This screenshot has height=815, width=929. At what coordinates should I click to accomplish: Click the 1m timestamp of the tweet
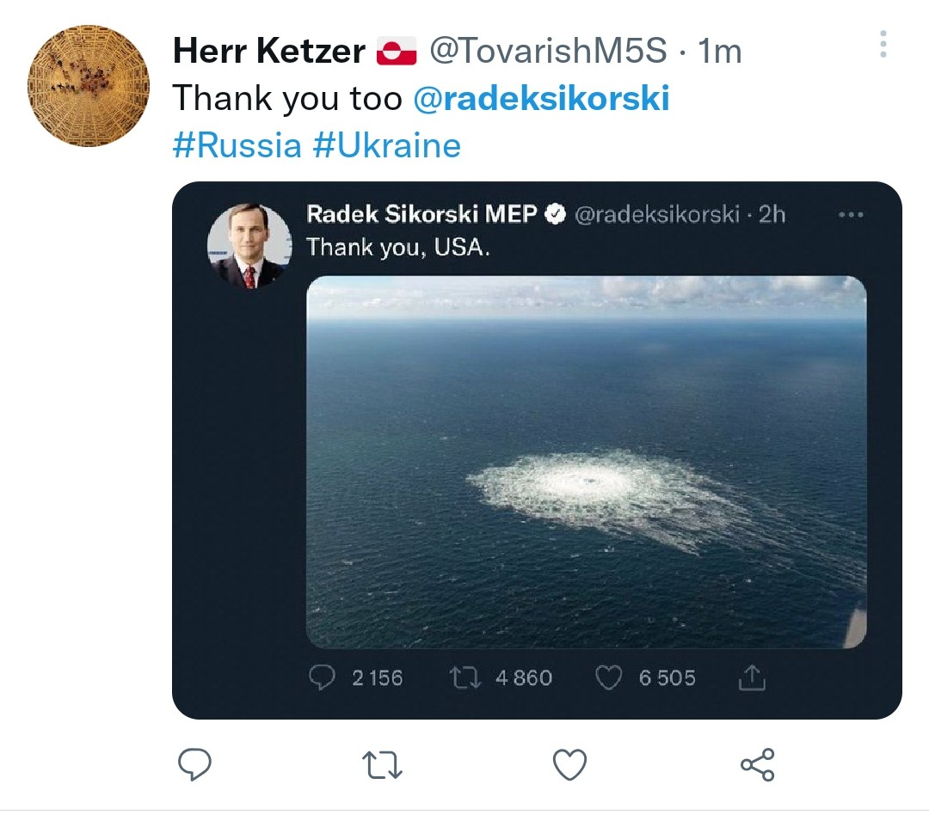click(720, 52)
